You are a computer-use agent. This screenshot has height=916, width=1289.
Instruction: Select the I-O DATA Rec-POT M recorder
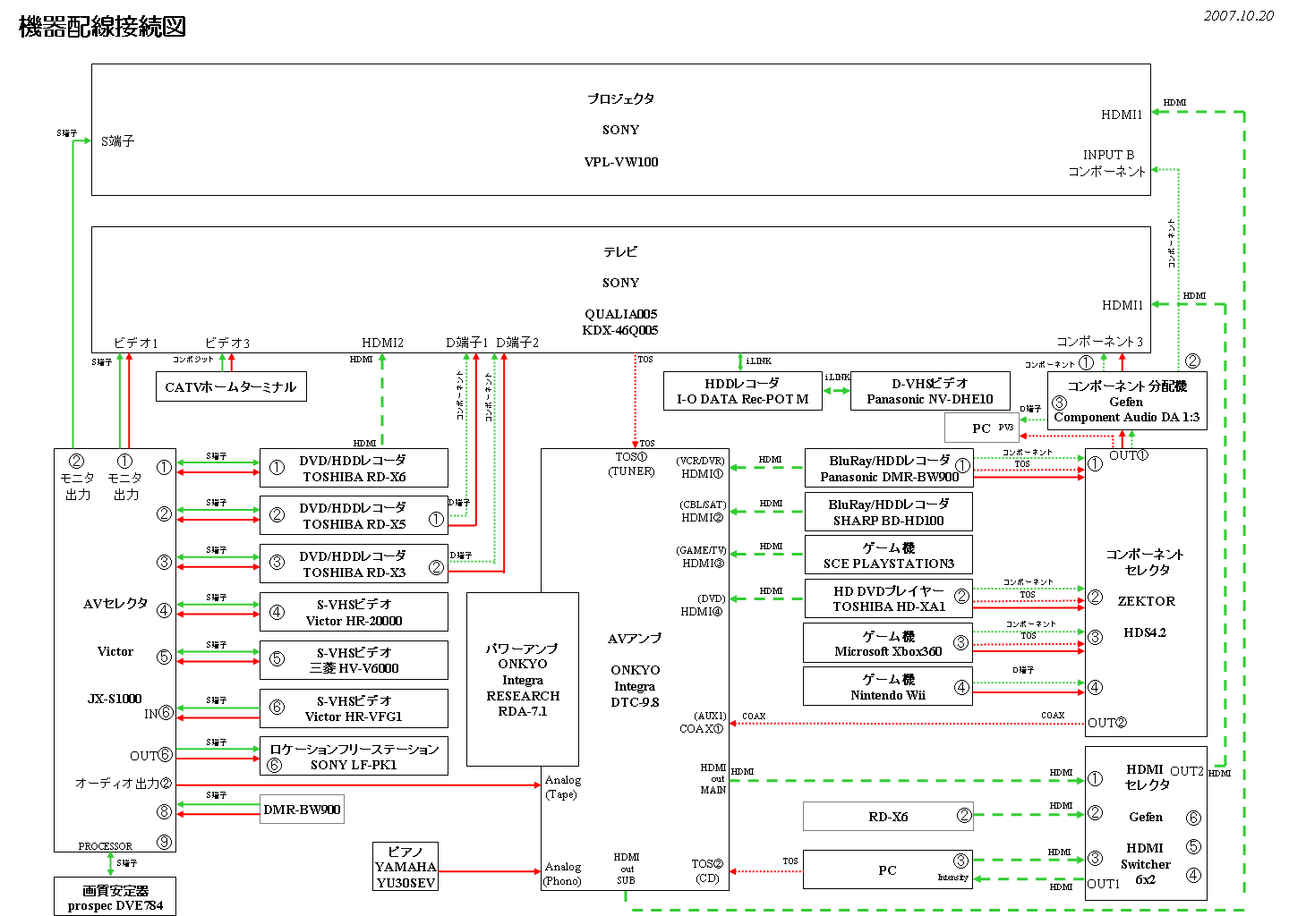[x=742, y=391]
